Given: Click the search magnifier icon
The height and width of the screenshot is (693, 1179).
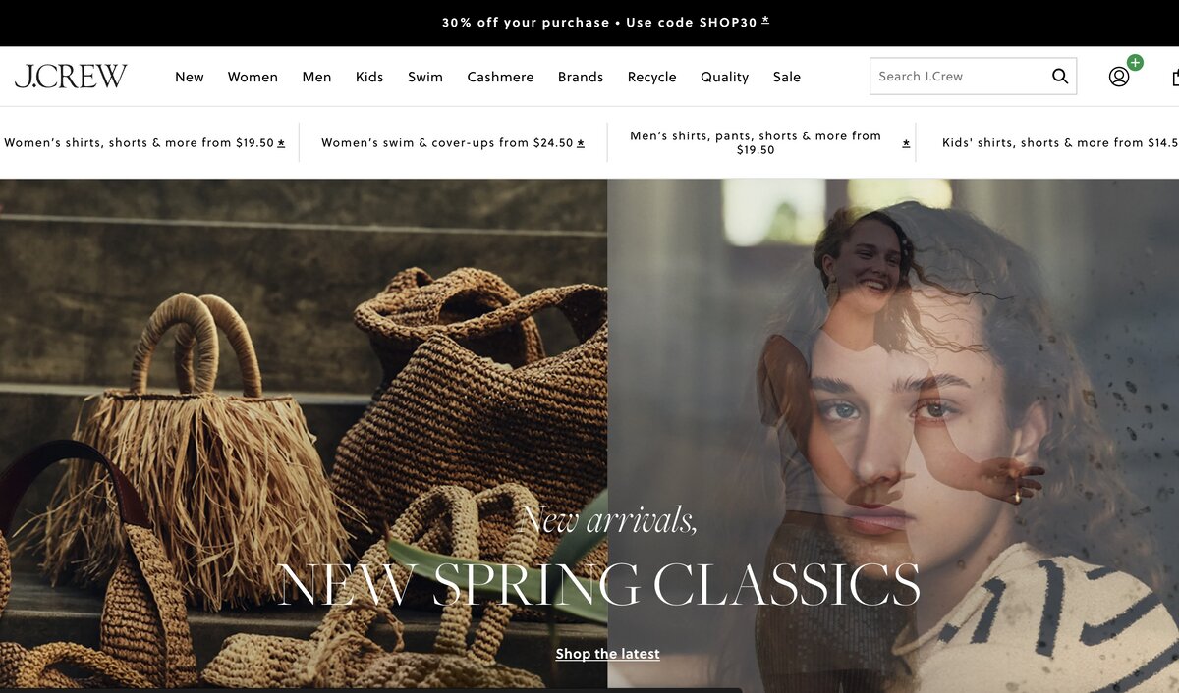Looking at the screenshot, I should tap(1059, 77).
